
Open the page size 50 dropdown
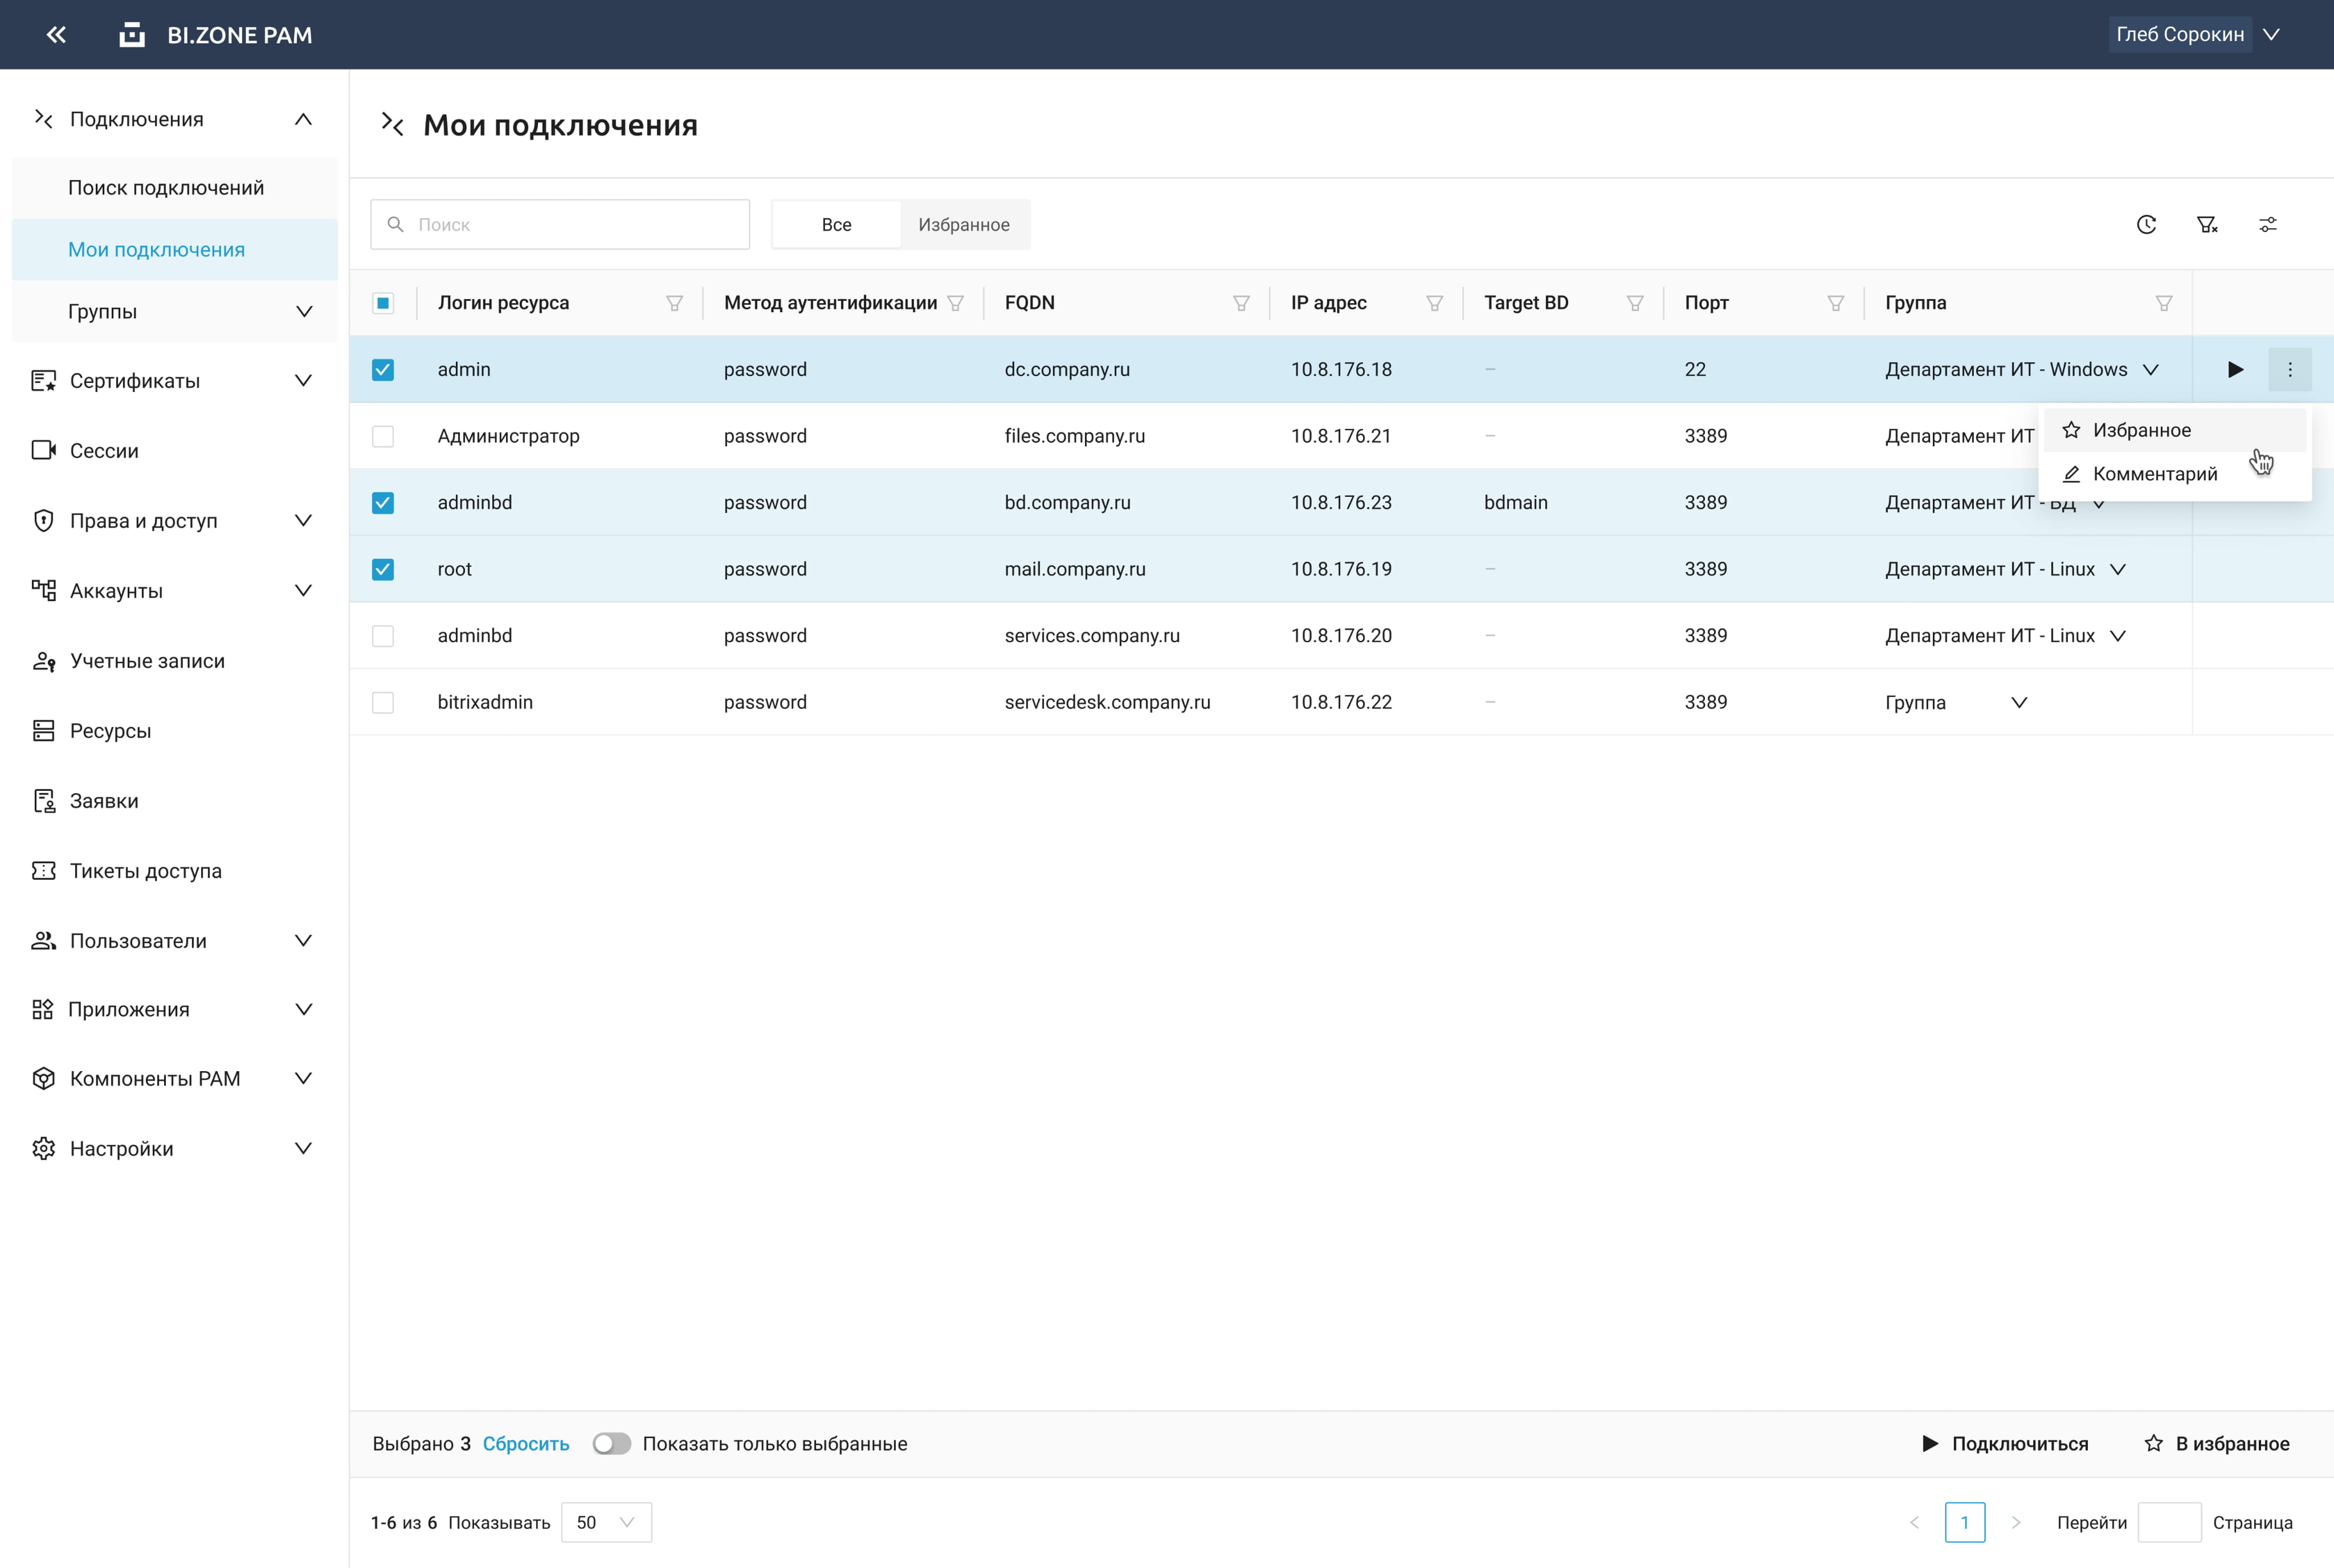point(606,1522)
